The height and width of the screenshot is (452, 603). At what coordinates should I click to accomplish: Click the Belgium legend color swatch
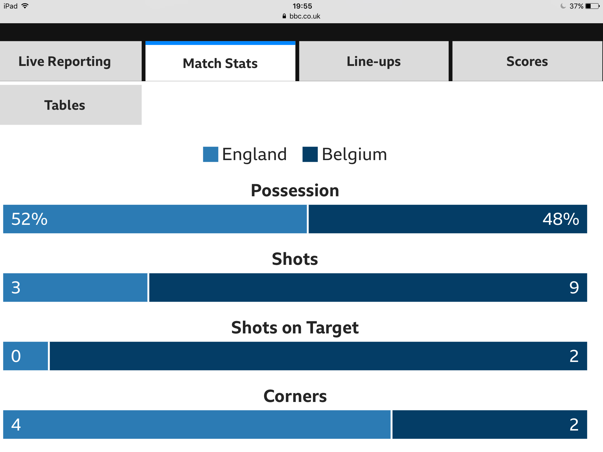(x=310, y=154)
